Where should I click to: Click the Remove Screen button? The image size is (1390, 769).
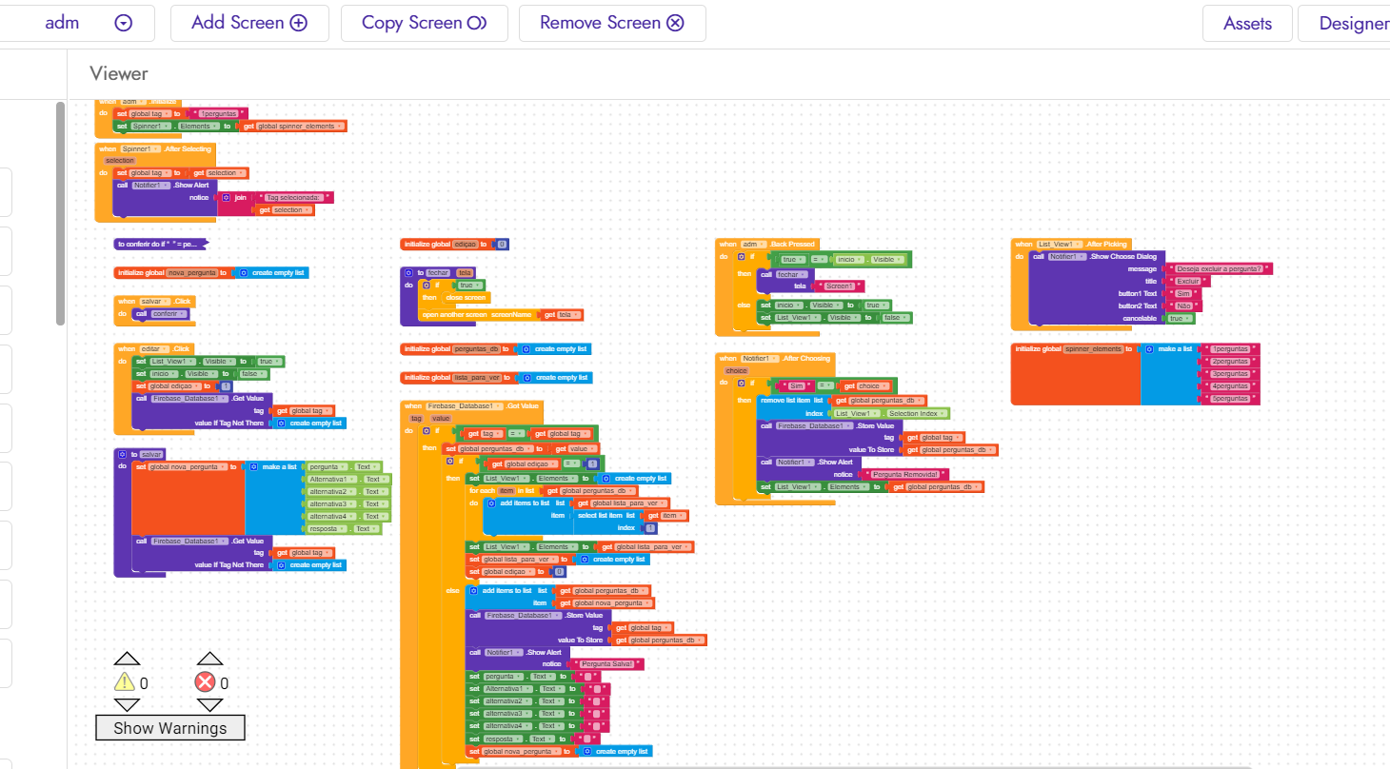(612, 23)
